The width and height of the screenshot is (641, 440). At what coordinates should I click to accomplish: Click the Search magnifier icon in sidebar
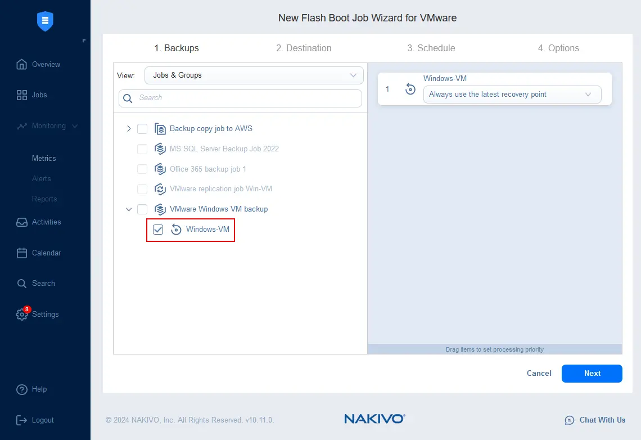point(22,284)
